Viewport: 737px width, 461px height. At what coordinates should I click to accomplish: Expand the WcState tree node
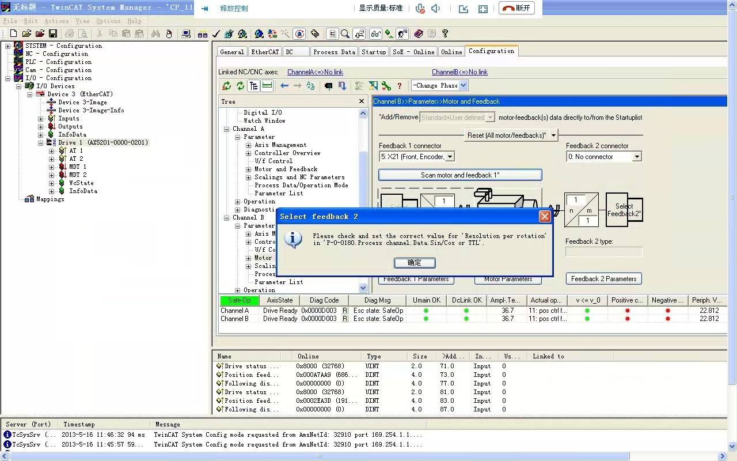[51, 183]
